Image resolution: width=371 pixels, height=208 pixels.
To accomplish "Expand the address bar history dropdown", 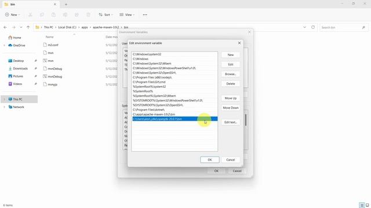I will (x=304, y=27).
